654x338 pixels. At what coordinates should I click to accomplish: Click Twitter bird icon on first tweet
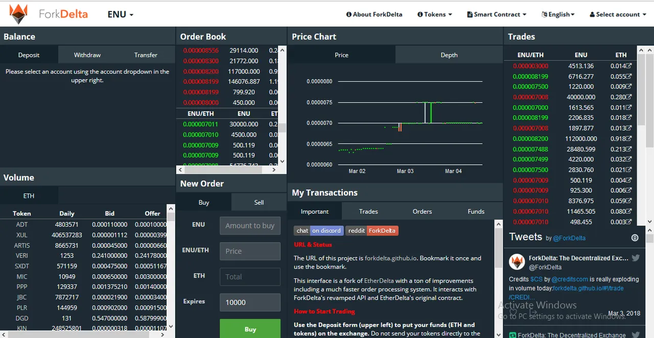pos(636,258)
